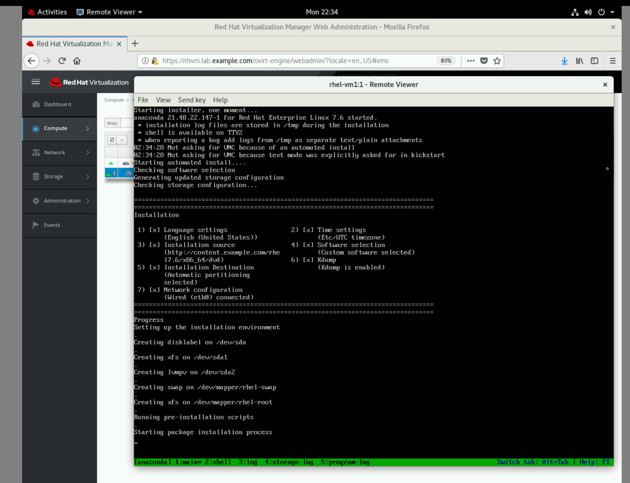Go back to the previous page in Firefox

[31, 61]
